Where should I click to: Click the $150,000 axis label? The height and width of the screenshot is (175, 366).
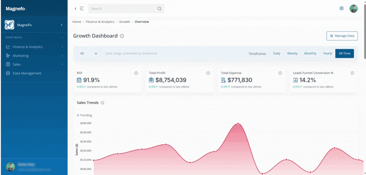point(86,123)
